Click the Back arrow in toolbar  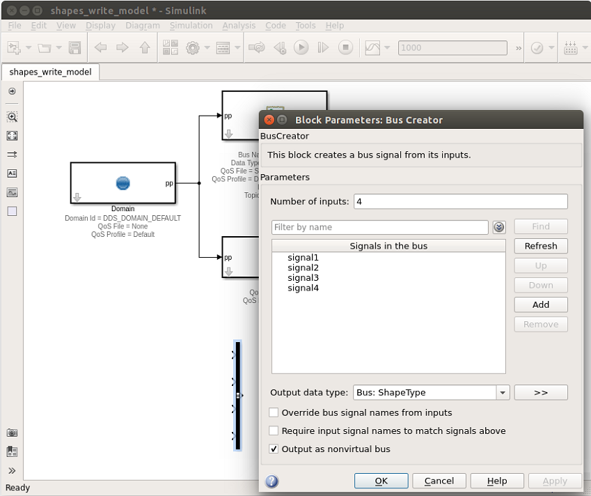[100, 47]
